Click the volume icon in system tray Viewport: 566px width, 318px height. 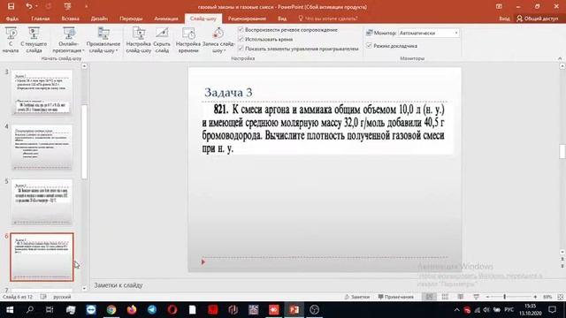(486, 310)
